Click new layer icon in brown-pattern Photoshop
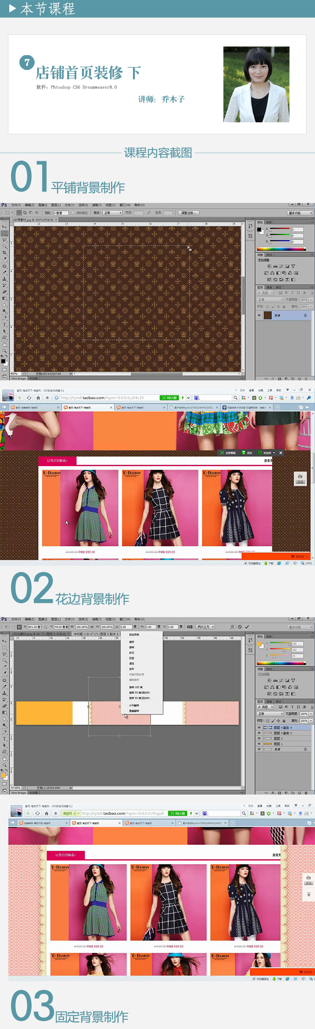The image size is (315, 1029). click(x=299, y=379)
